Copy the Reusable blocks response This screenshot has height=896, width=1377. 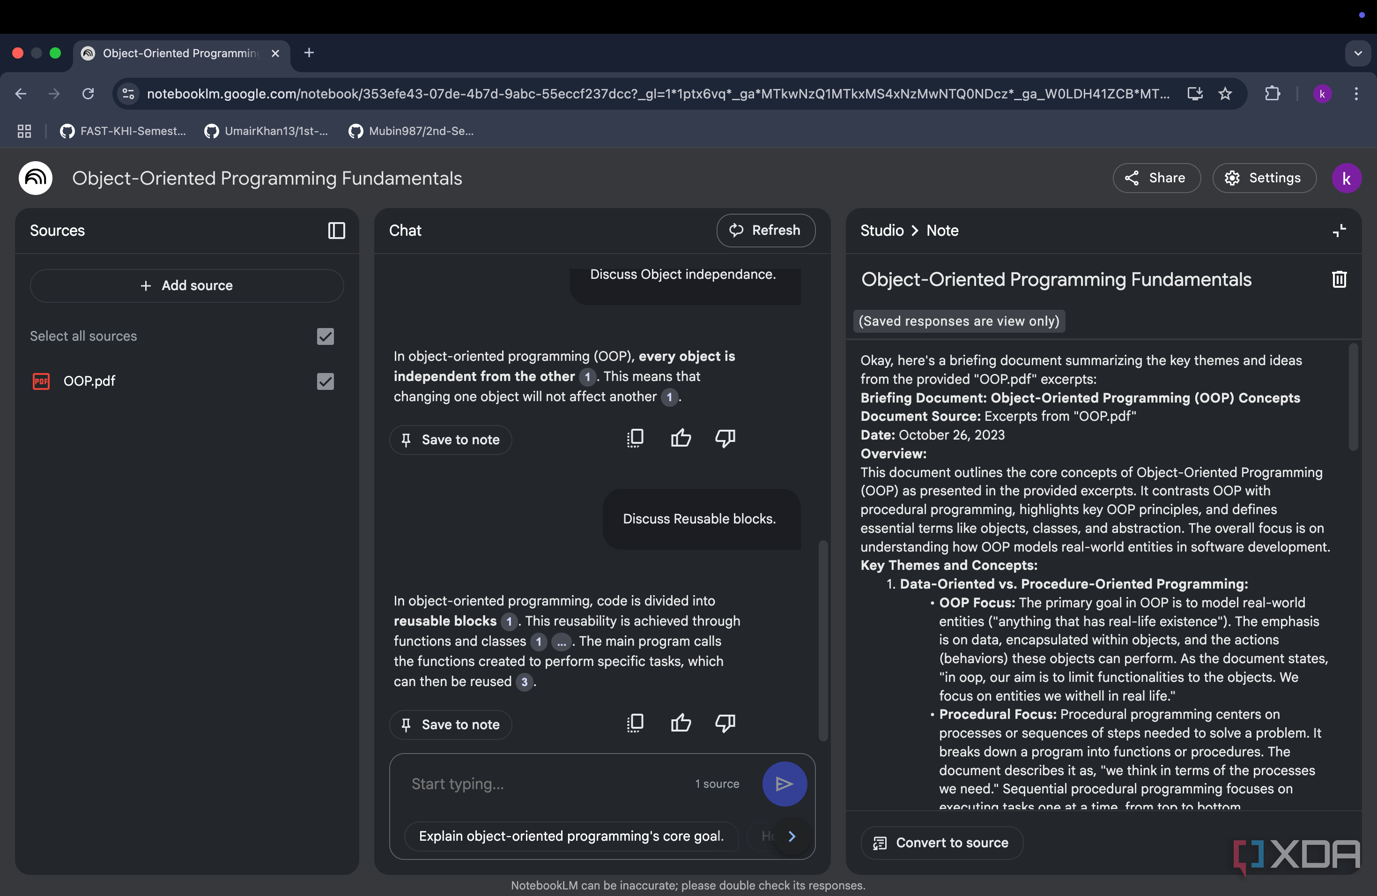(x=635, y=723)
